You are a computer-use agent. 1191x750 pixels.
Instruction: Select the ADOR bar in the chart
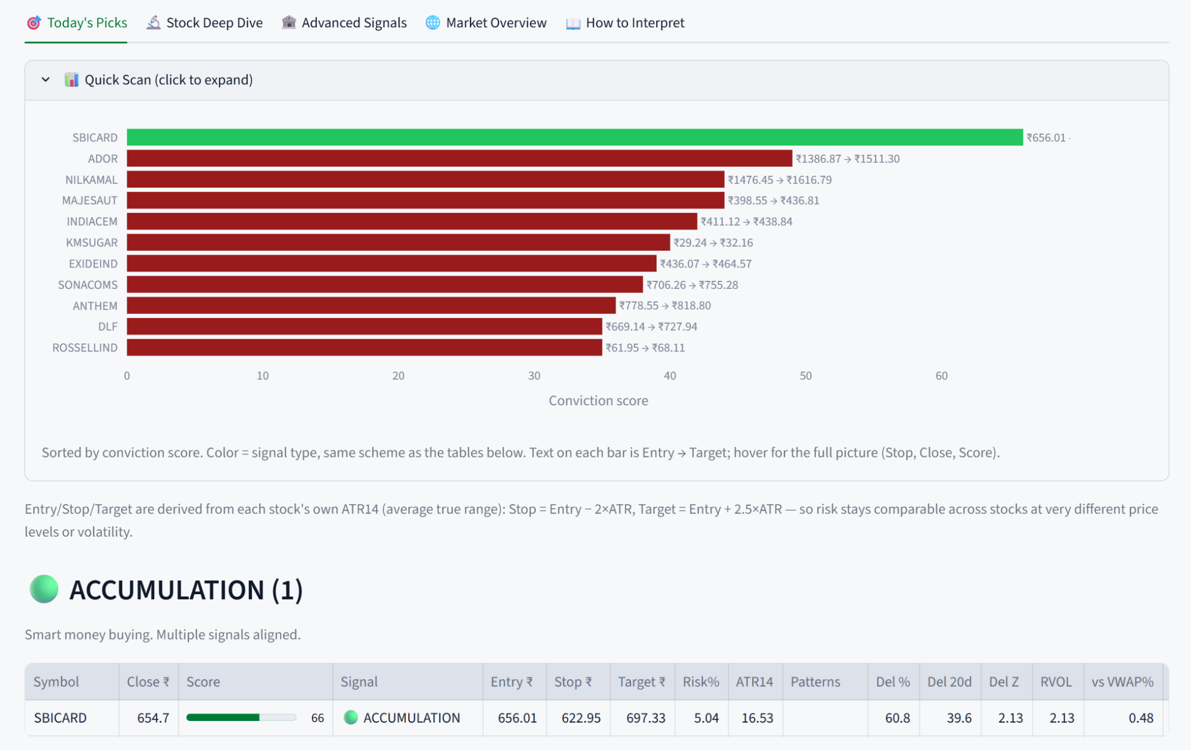459,158
